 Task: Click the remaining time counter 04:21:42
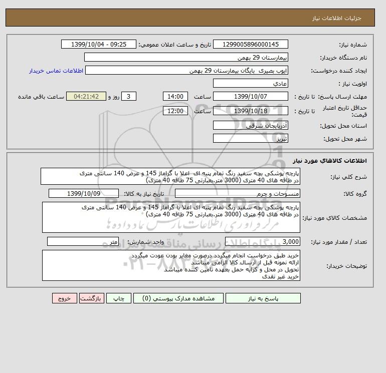[86, 97]
